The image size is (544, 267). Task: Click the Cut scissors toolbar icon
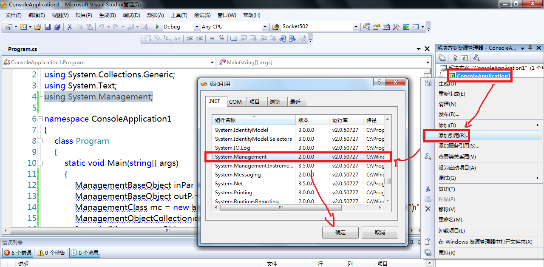(x=69, y=27)
